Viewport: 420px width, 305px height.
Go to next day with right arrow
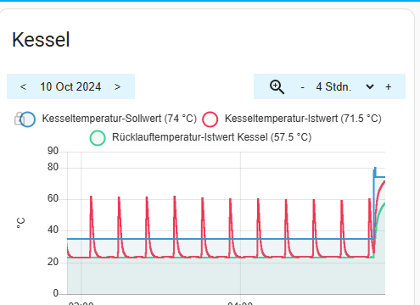(117, 86)
